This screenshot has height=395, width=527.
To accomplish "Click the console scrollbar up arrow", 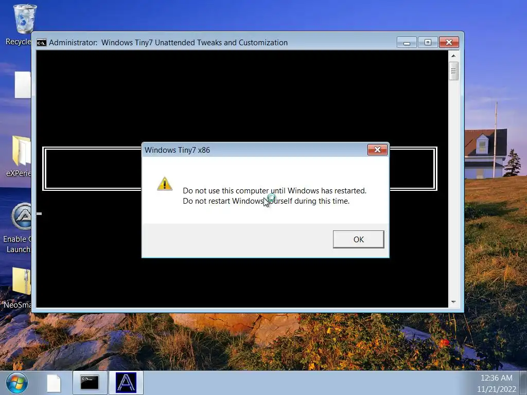I will point(453,56).
